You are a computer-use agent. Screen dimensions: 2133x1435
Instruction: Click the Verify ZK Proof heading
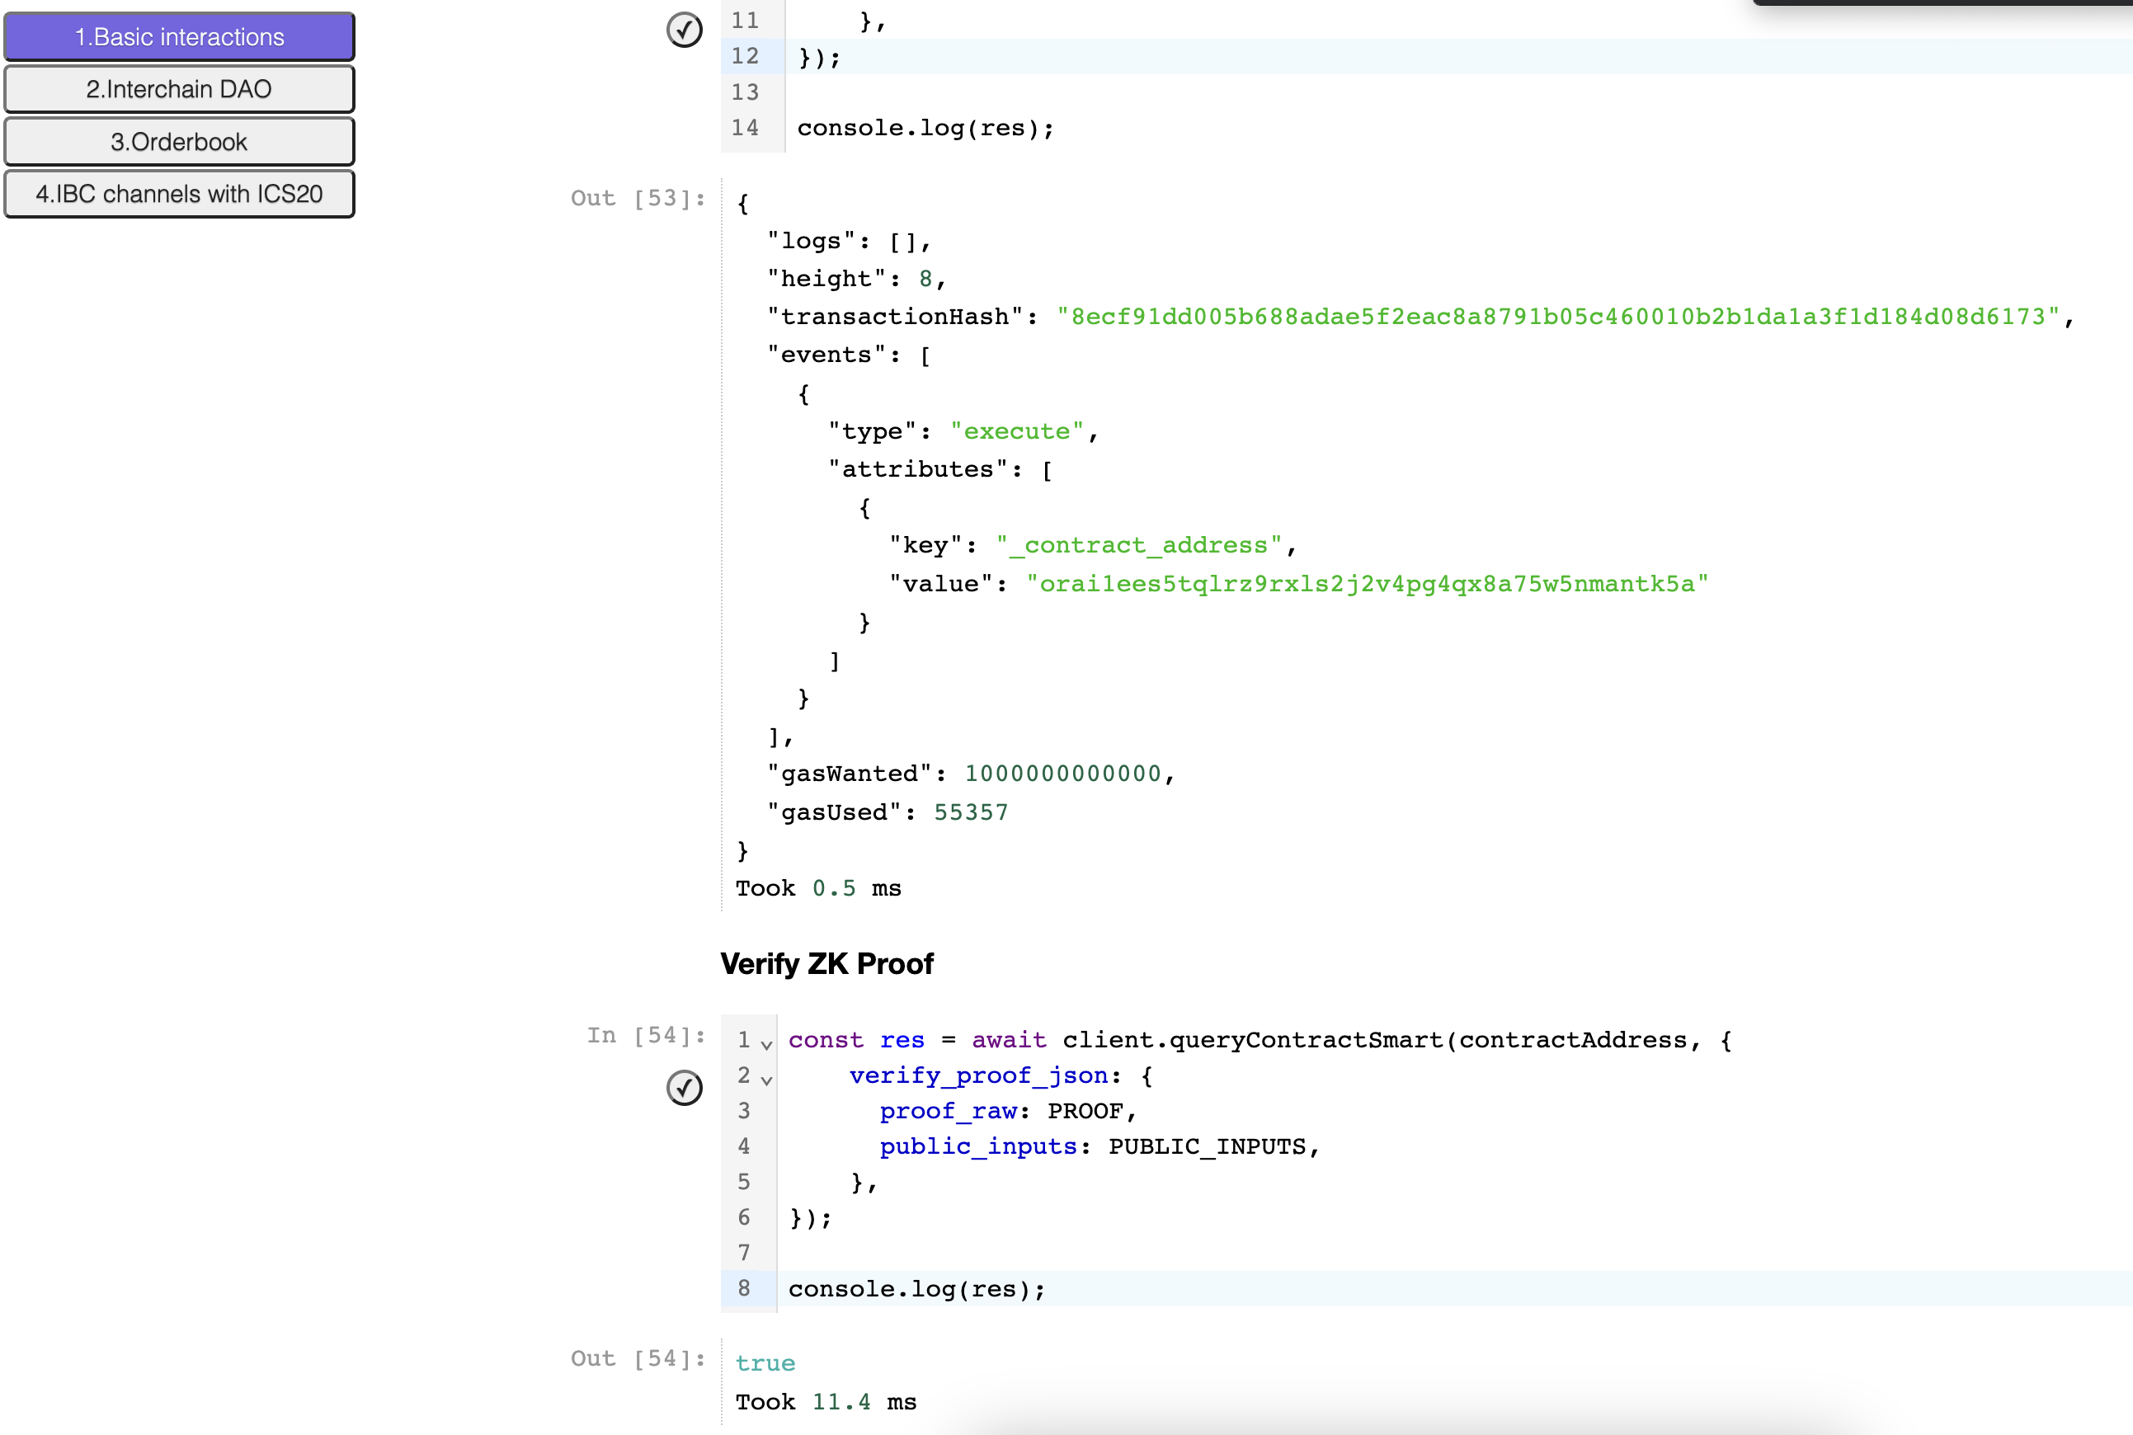tap(826, 962)
